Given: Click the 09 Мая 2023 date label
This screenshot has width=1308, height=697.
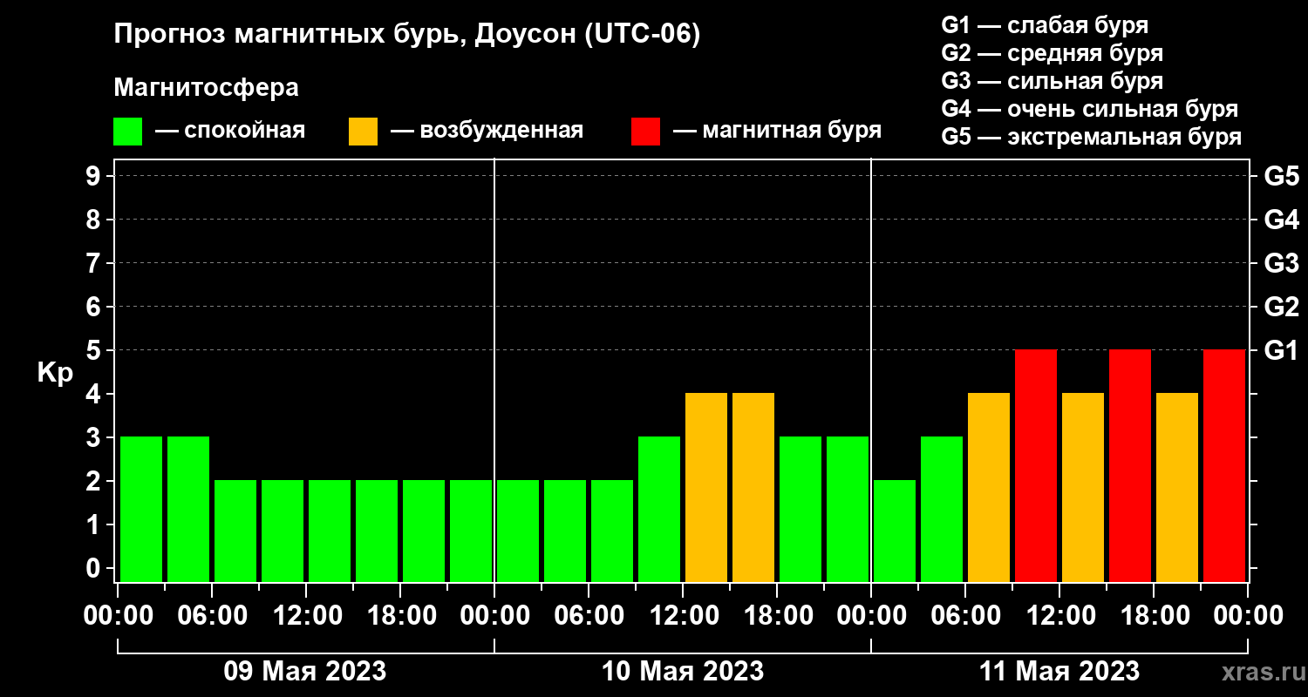Looking at the screenshot, I should click(x=305, y=672).
